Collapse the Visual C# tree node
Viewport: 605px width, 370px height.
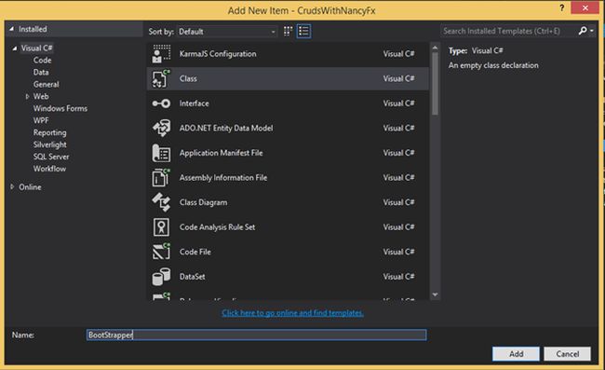click(15, 48)
